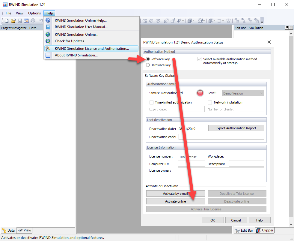Click the parallel flow arrows toolbar icon
The image size is (294, 241).
(x=220, y=21)
